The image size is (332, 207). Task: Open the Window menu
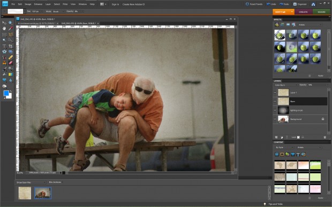pos(82,4)
